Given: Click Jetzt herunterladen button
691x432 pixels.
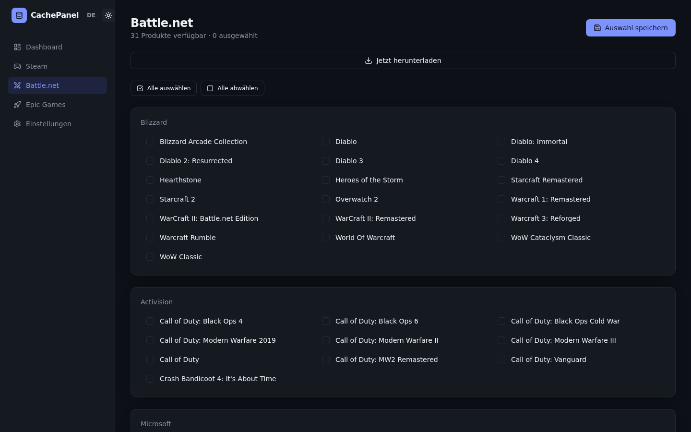Looking at the screenshot, I should coord(403,60).
